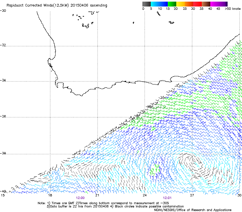This screenshot has height=212, width=242.
Task: Click the 'NOAA/NESDIS/Office of Research and Applications' credit
Action: tap(193, 210)
